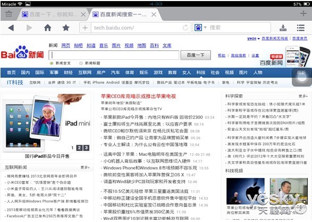Screen dimensions: 312x222
Task: Open the 高级搜索 link
Action: [x=238, y=56]
